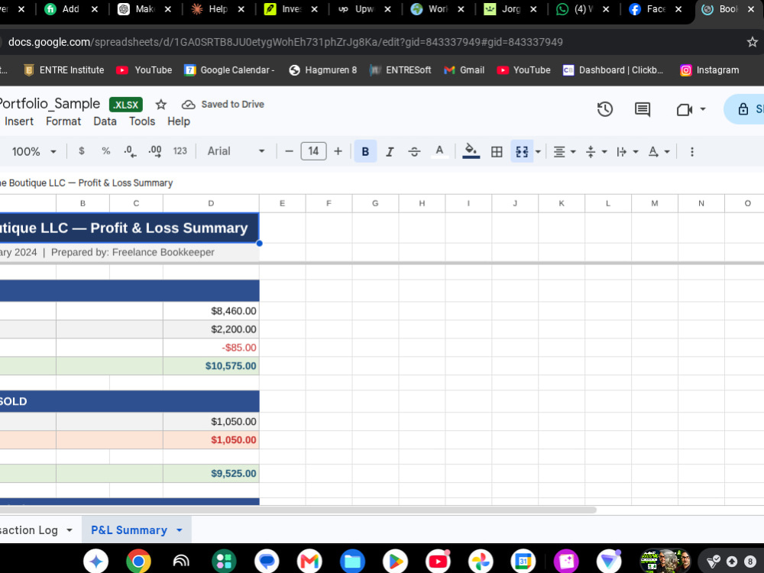Screen dimensions: 764x573
Task: Open the borders menu
Action: click(497, 151)
